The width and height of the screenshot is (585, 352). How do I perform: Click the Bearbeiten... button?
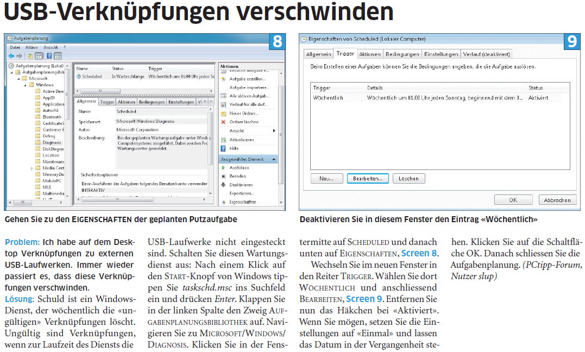368,179
